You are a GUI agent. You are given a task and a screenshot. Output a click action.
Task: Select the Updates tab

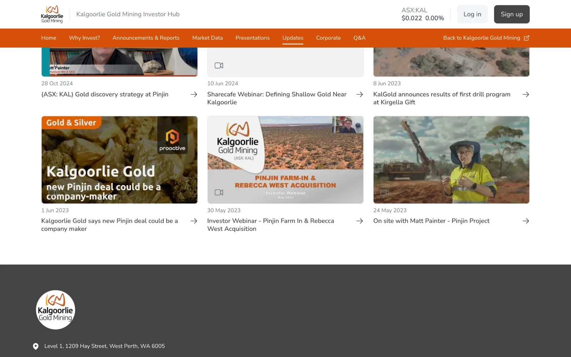click(293, 38)
